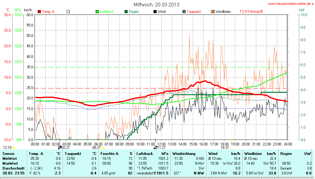The height and width of the screenshot is (179, 315).
Task: Click the black Wind legend square
Action: [x=155, y=12]
